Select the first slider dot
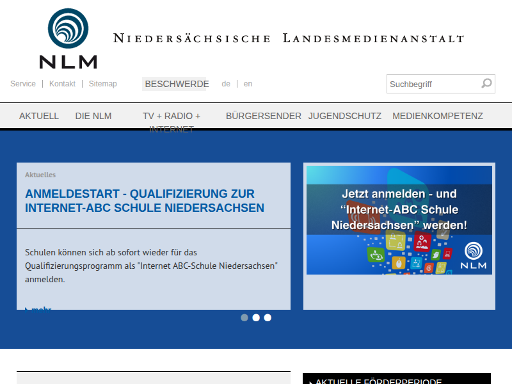The width and height of the screenshot is (512, 384). pos(244,317)
